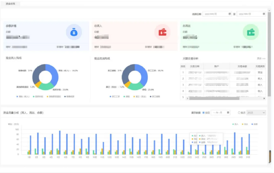
Task: Open the start date calendar icon
Action: click(230, 14)
